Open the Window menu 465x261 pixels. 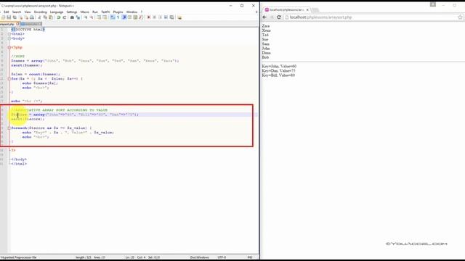click(x=132, y=12)
